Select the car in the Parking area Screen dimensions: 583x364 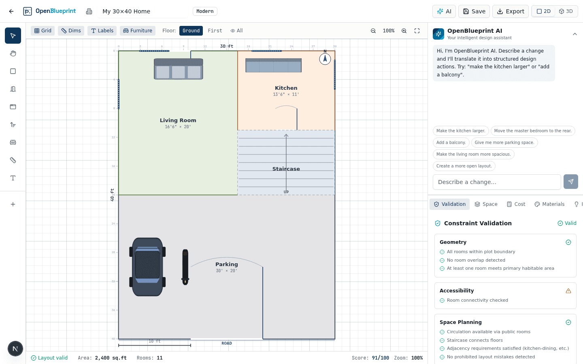pos(147,267)
